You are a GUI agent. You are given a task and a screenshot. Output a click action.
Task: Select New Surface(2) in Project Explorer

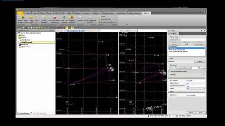[x=37, y=42]
